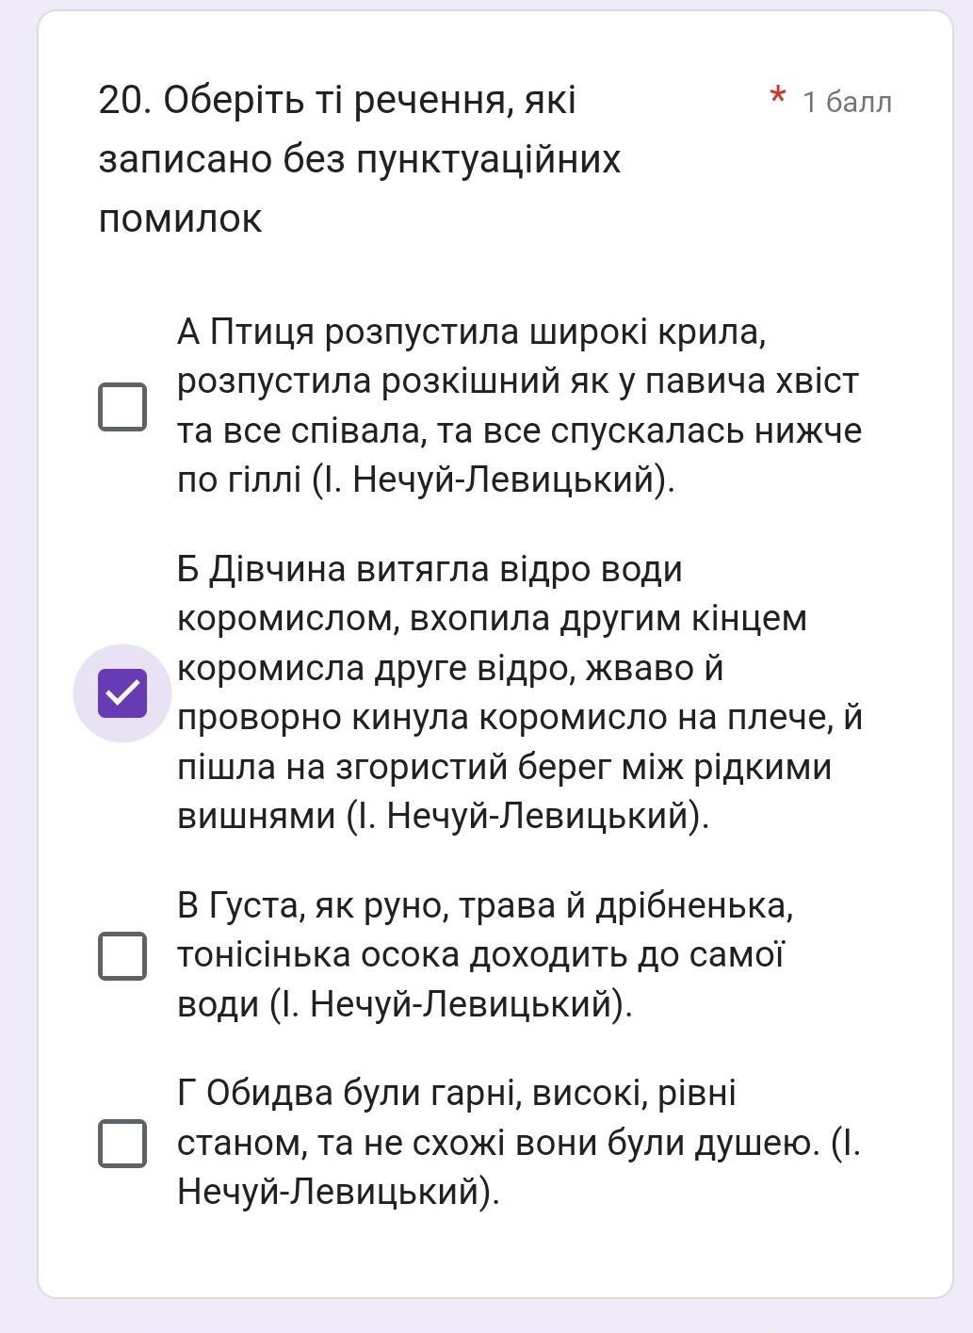Click 'тонісінька осока доходить до самої' line
This screenshot has width=973, height=1333.
(x=480, y=955)
